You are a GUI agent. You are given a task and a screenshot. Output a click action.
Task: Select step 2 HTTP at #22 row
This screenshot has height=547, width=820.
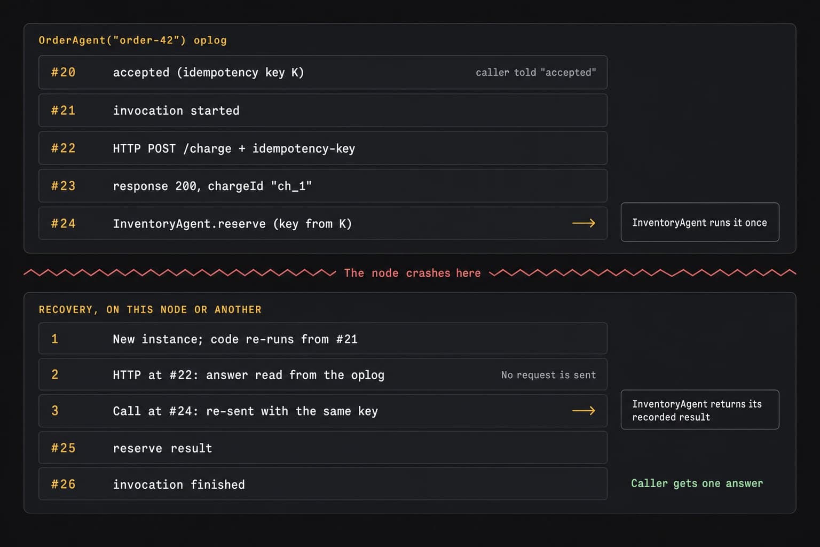click(x=322, y=374)
